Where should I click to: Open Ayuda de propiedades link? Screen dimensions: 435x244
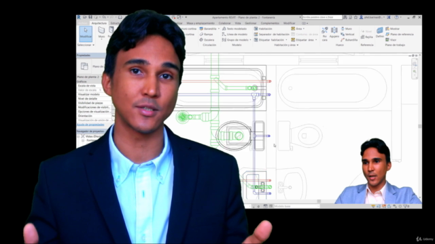(90, 125)
